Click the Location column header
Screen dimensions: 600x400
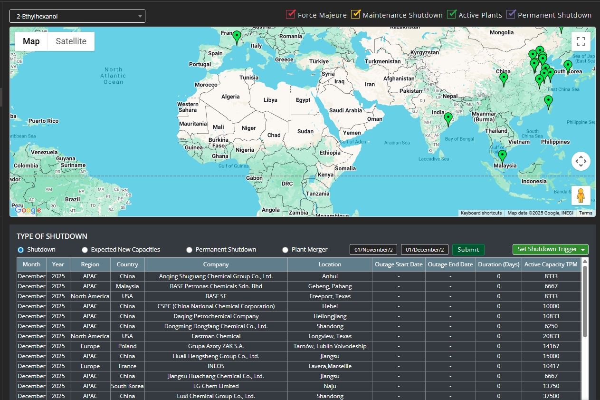330,264
